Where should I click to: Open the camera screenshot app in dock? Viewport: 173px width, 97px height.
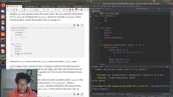click(x=3, y=46)
